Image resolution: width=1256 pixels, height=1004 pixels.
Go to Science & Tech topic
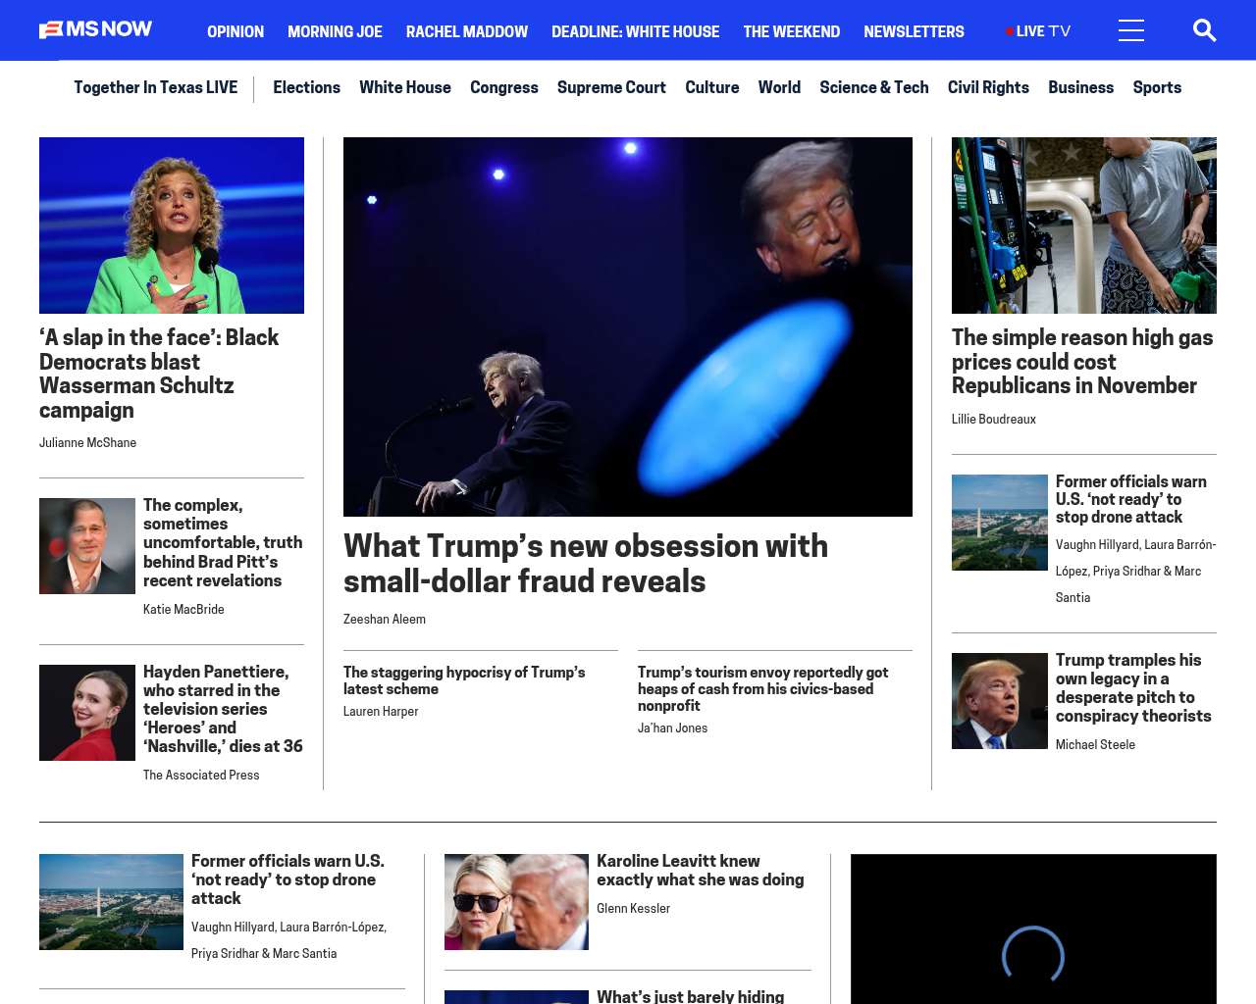click(x=874, y=87)
